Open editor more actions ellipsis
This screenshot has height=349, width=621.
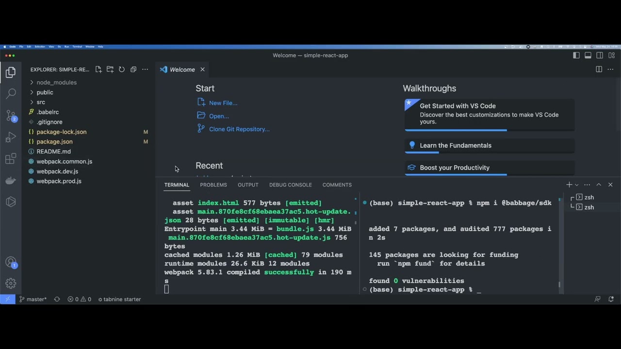click(x=610, y=69)
